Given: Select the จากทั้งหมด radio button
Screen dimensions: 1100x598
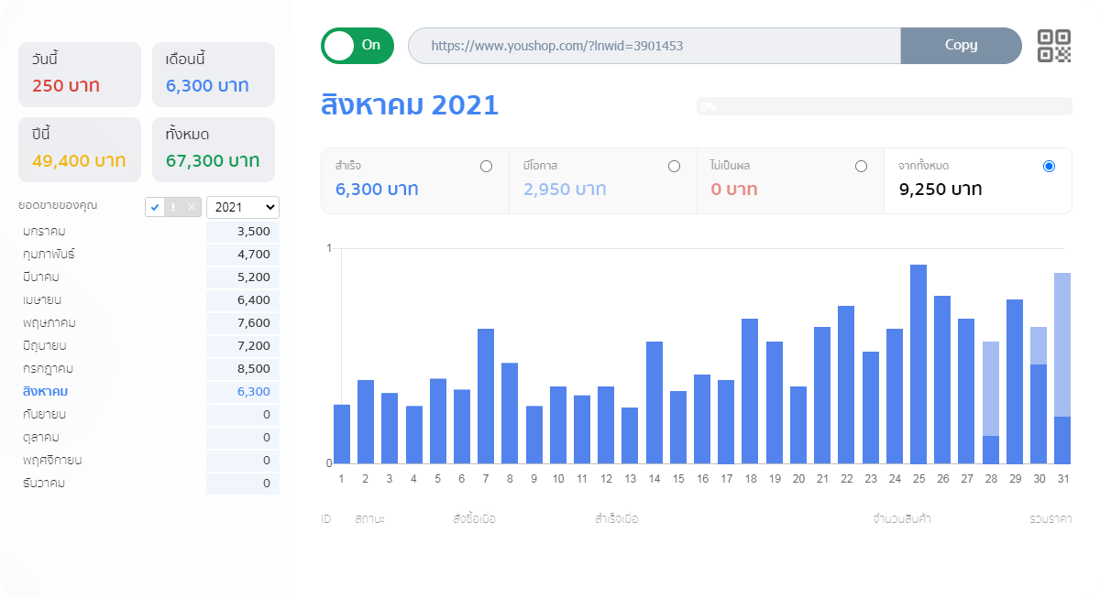Looking at the screenshot, I should click(1049, 167).
